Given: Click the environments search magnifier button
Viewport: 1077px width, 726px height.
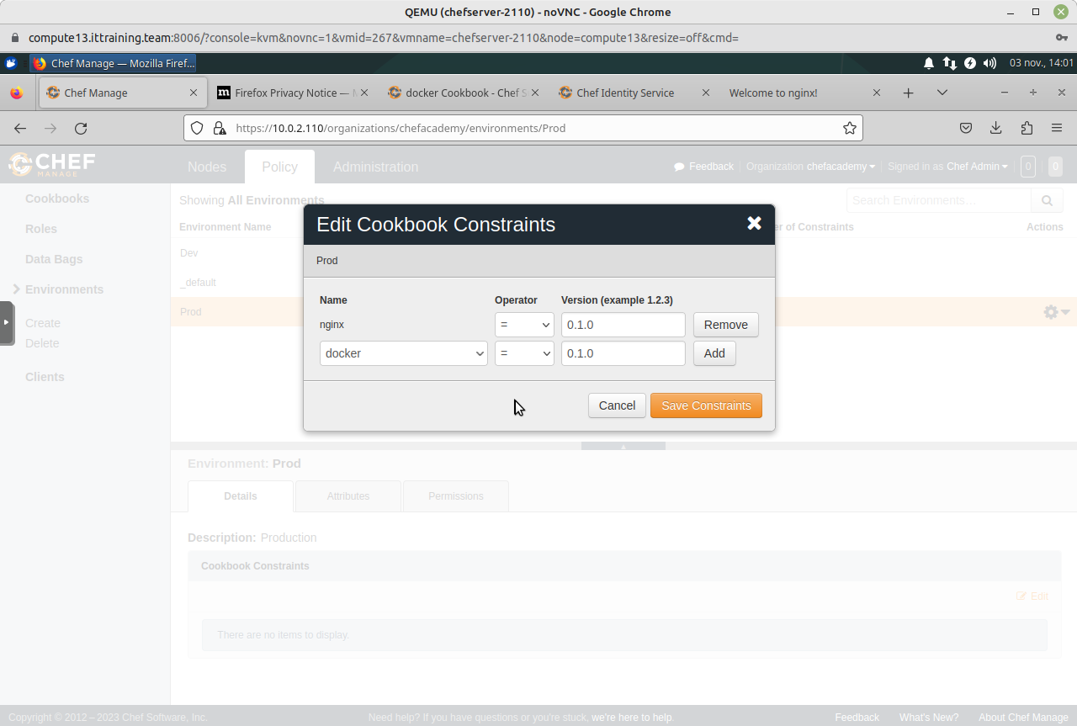Looking at the screenshot, I should pos(1047,200).
